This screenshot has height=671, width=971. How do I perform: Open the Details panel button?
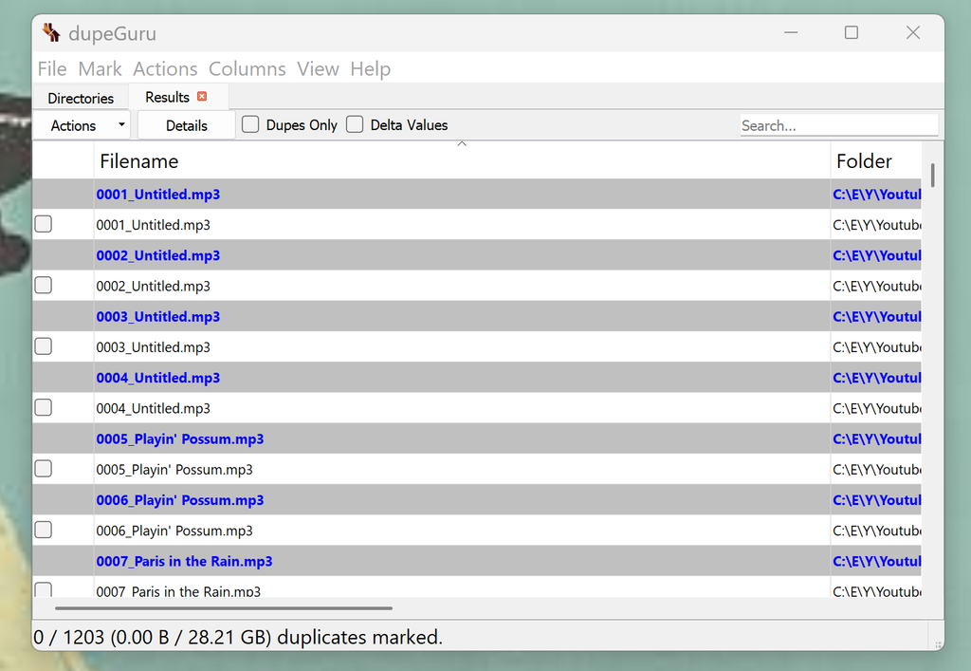pos(187,126)
